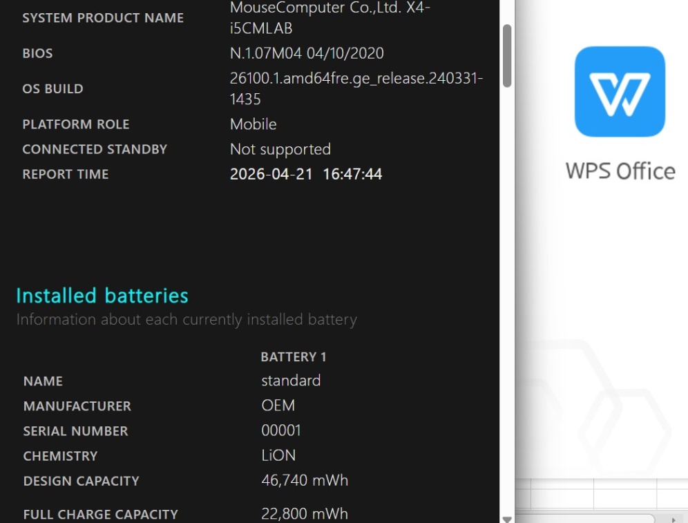Select the CHEMISTRY row label
688x523 pixels.
point(60,456)
